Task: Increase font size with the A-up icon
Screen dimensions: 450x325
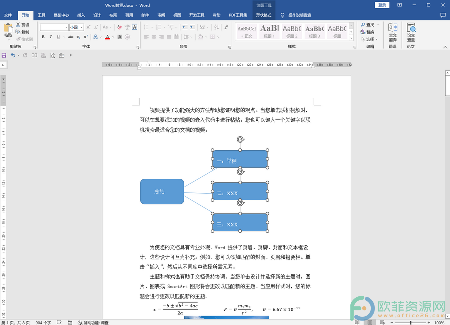Action: coord(88,27)
